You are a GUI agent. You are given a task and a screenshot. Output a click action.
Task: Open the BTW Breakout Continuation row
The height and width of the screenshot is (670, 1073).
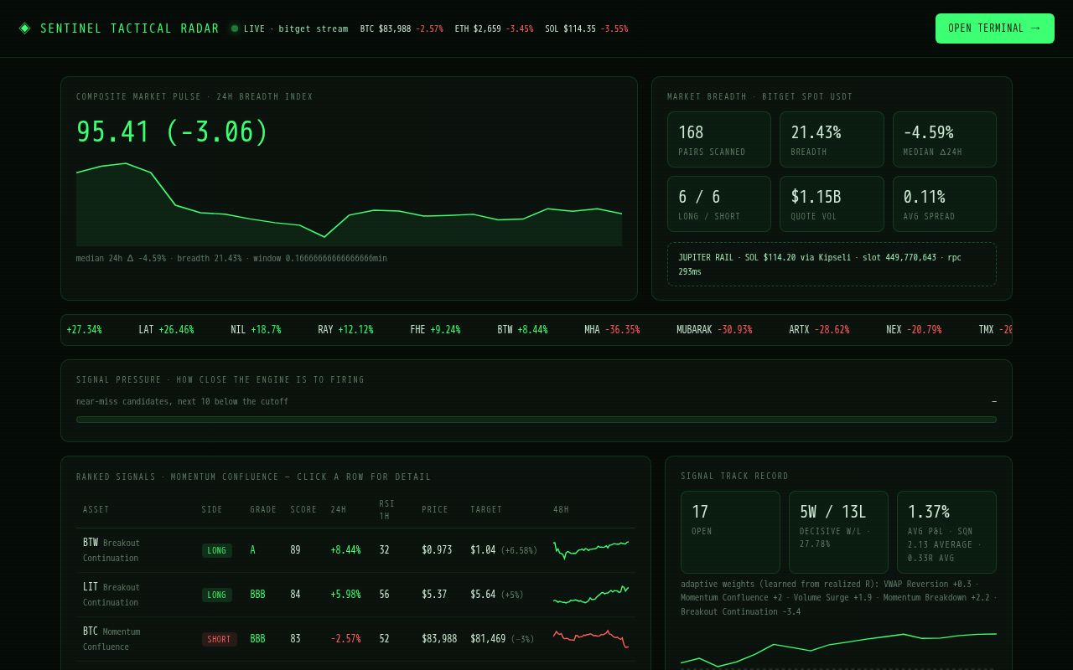355,550
